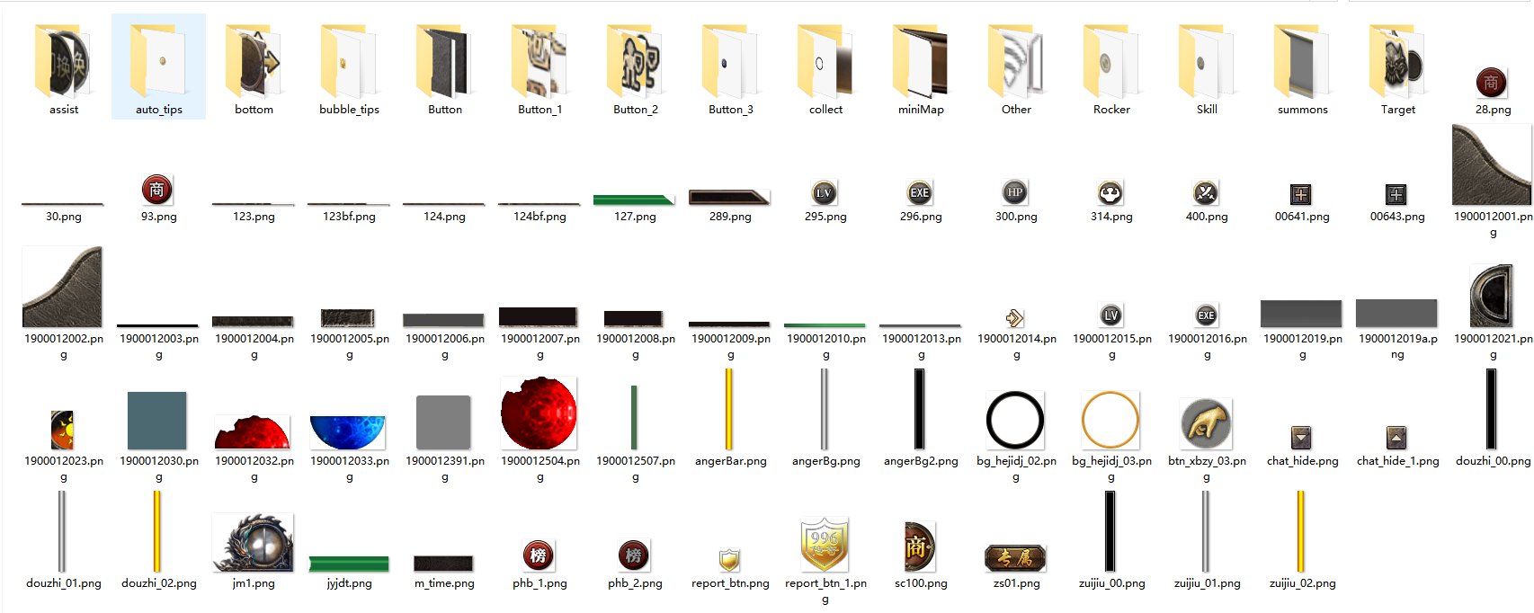Open the Button_3 folder
The image size is (1534, 613).
(730, 61)
